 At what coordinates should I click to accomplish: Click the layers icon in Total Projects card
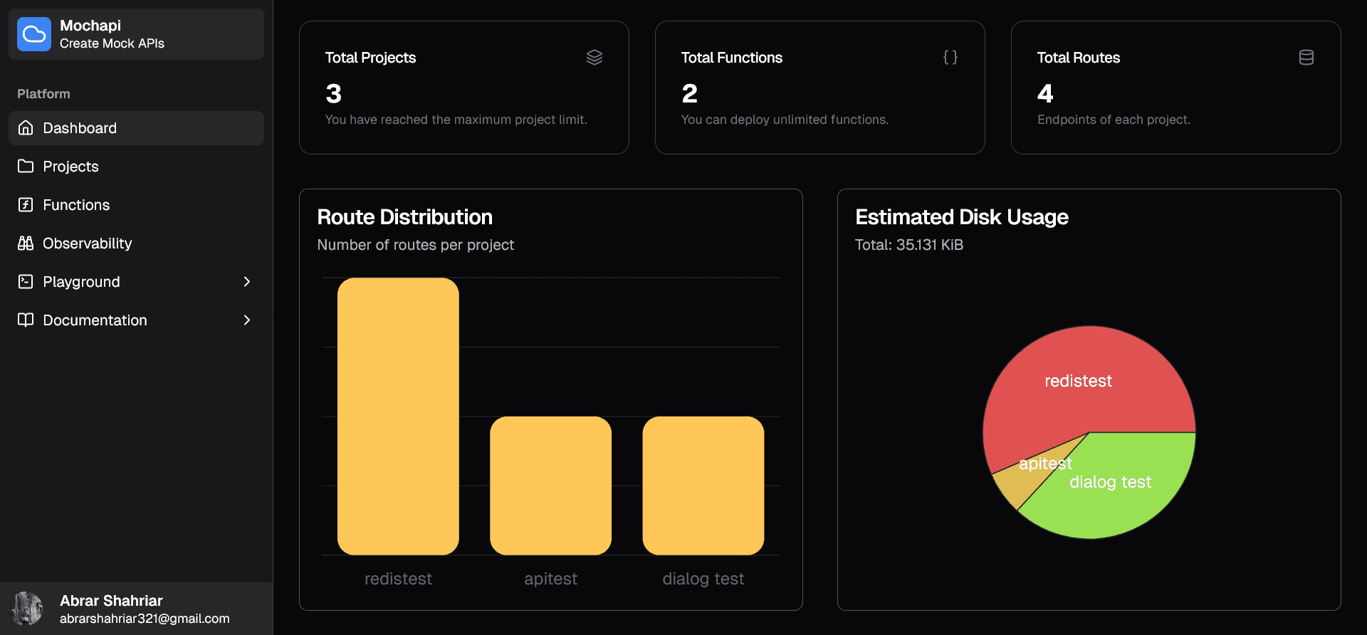tap(594, 58)
